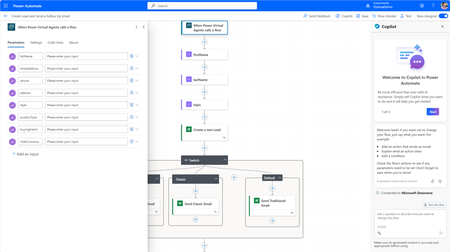Run the Flow checker
Screen dimensions: 450x252
384,16
